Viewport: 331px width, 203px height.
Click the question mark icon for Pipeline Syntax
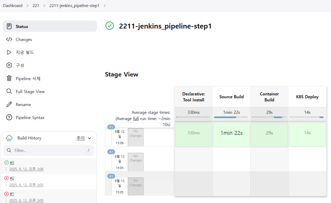coord(9,117)
